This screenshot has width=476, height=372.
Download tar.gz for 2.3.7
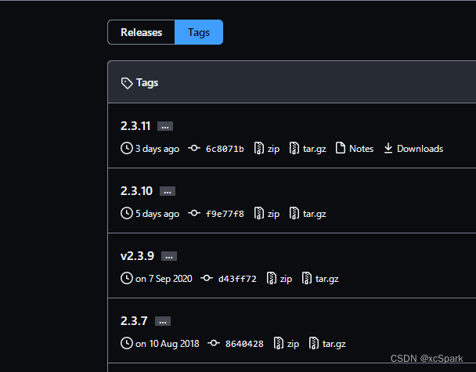334,344
